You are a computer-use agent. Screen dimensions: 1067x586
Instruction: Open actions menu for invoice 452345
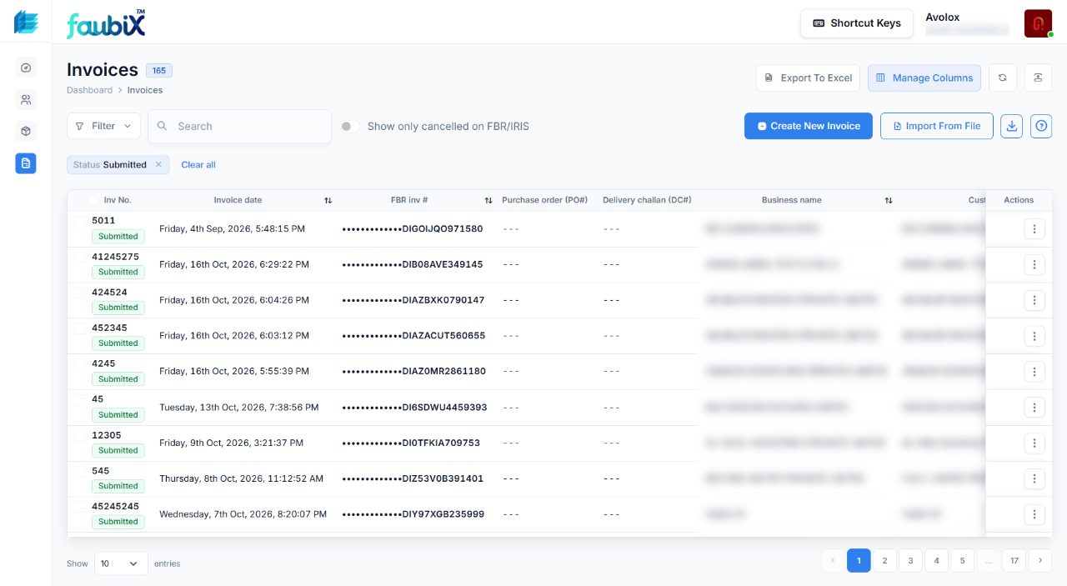point(1034,337)
